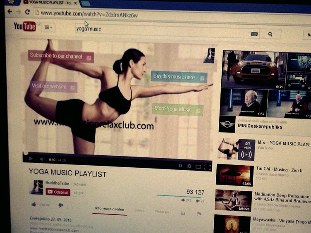Toggle theater mode player size icon
Image resolution: width=311 pixels, height=233 pixels.
pyautogui.click(x=198, y=167)
